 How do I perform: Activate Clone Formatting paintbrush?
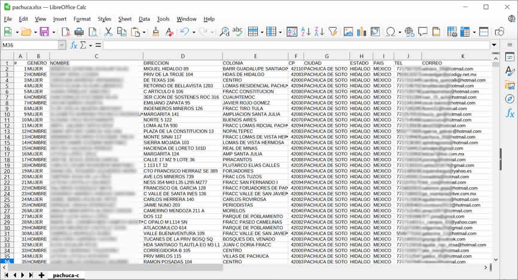[156, 32]
